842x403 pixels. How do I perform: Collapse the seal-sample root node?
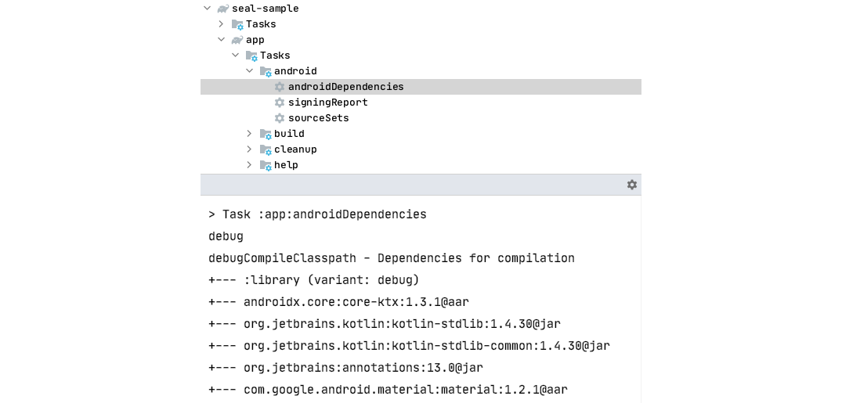208,8
